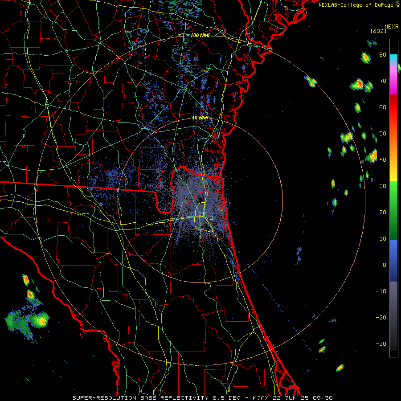The height and width of the screenshot is (401, 401).
Task: Click the 10 dBZ scale value
Action: click(x=383, y=239)
